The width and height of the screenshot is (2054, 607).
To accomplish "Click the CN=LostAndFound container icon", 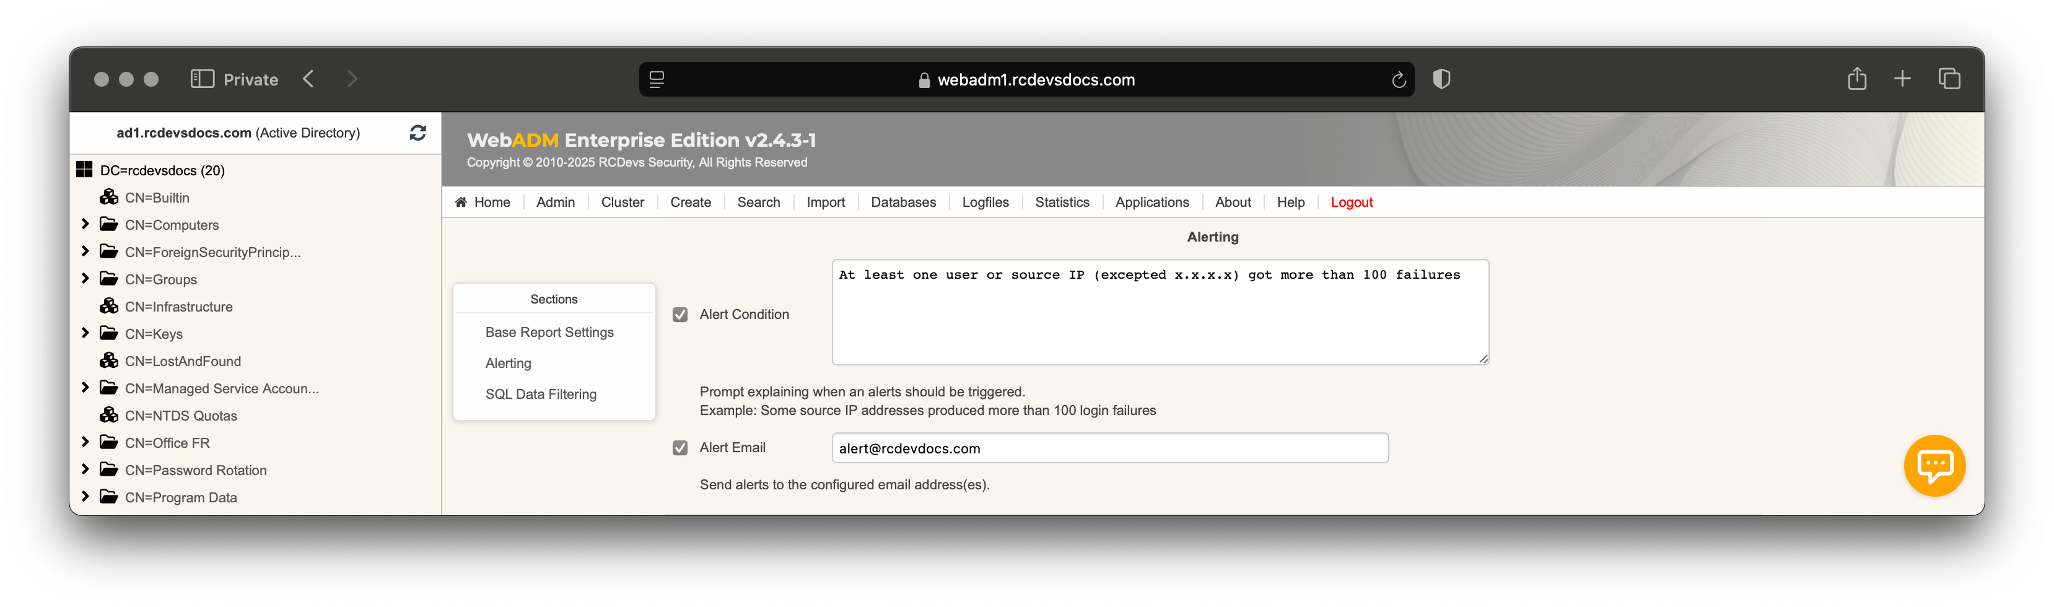I will point(109,360).
